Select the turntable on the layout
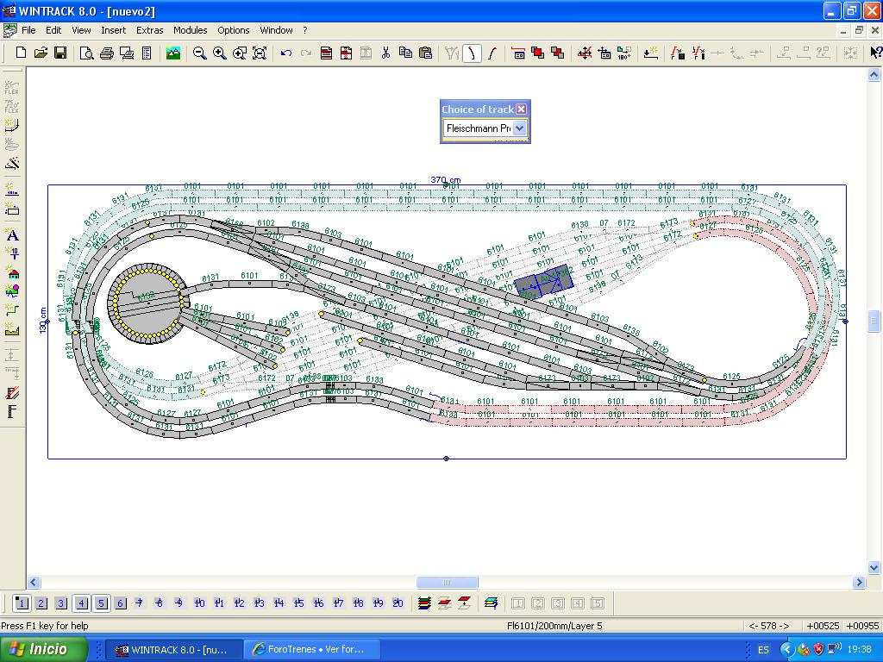This screenshot has width=883, height=662. (x=147, y=303)
